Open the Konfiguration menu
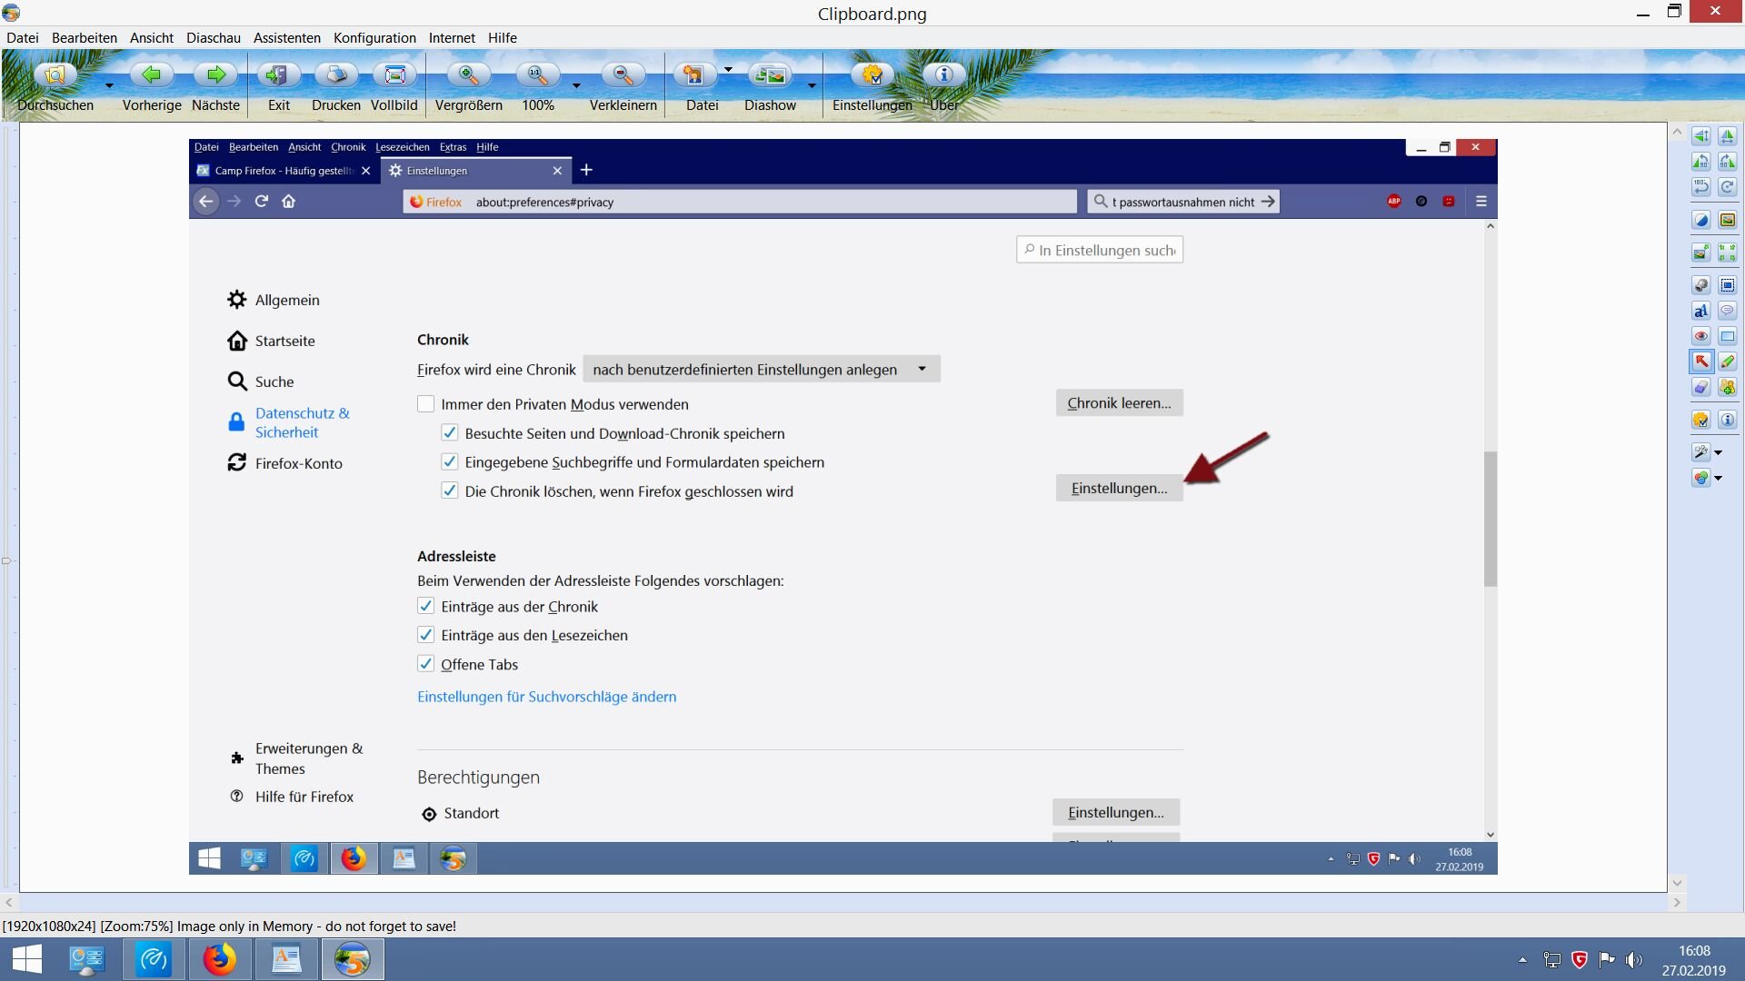Viewport: 1745px width, 981px height. [x=374, y=38]
